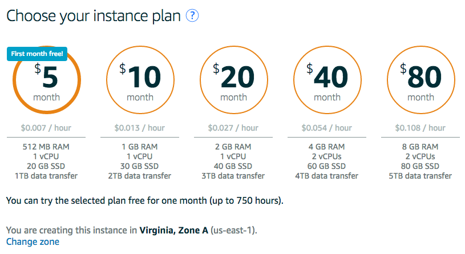
Task: Click the 30 GB SSD spec line
Action: (x=140, y=166)
